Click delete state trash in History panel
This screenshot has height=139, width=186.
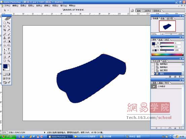tap(180, 77)
